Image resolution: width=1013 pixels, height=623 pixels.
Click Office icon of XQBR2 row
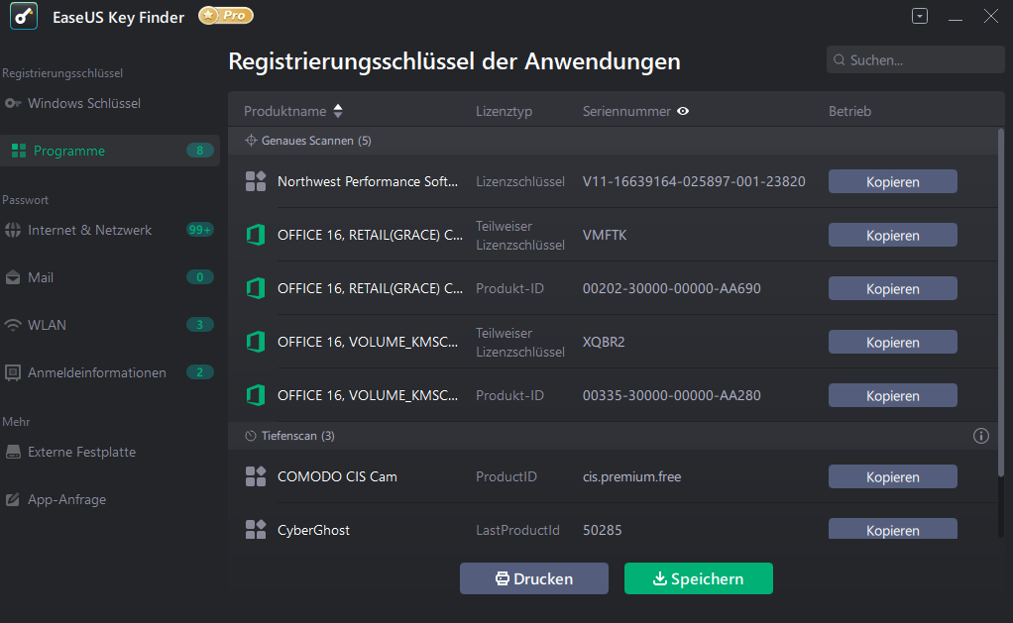tap(256, 342)
